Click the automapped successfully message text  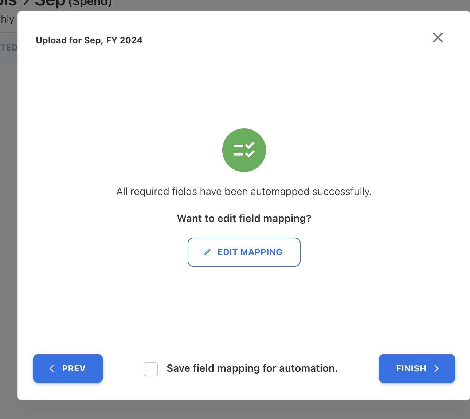[x=244, y=192]
